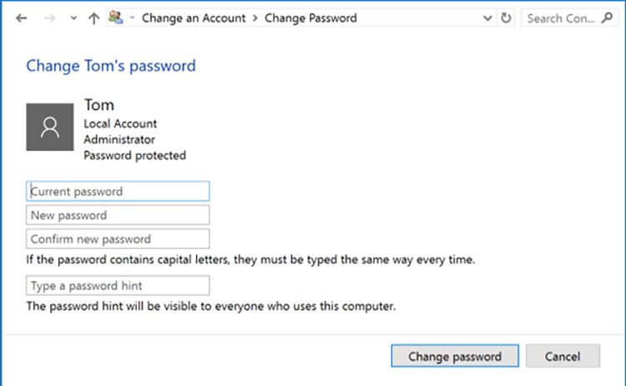626x386 pixels.
Task: Focus the Current password field
Action: [118, 192]
